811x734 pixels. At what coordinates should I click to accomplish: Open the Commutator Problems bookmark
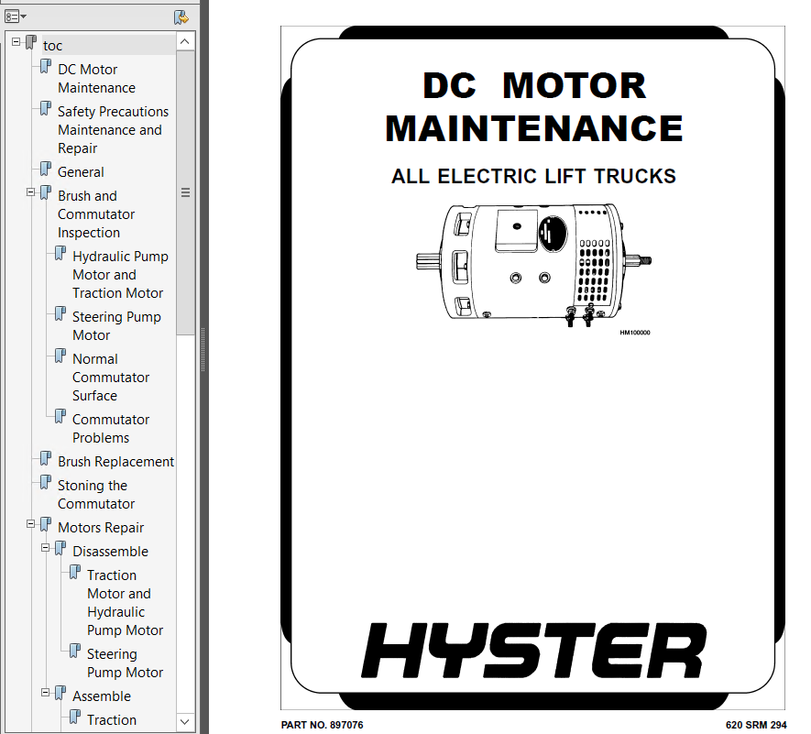(111, 428)
